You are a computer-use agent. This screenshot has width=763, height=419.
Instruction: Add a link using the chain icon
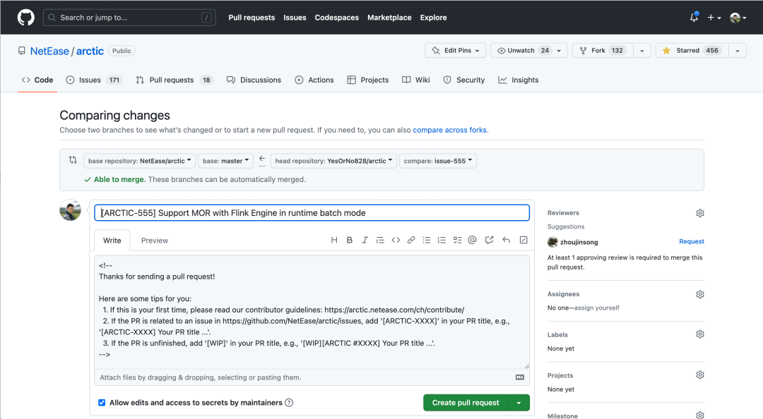click(x=411, y=241)
